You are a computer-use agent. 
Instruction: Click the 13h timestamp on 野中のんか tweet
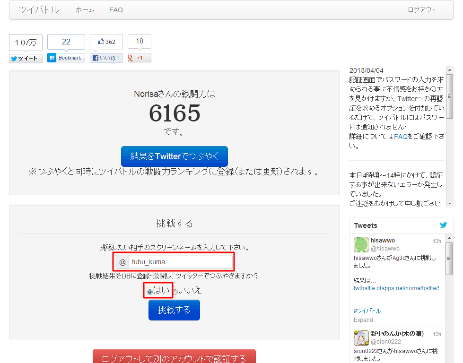pos(437,334)
